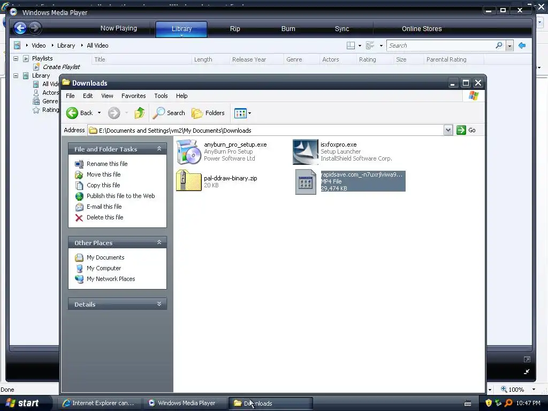Select All Video breadcrumb in Media Player
Image resolution: width=548 pixels, height=411 pixels.
click(x=97, y=45)
